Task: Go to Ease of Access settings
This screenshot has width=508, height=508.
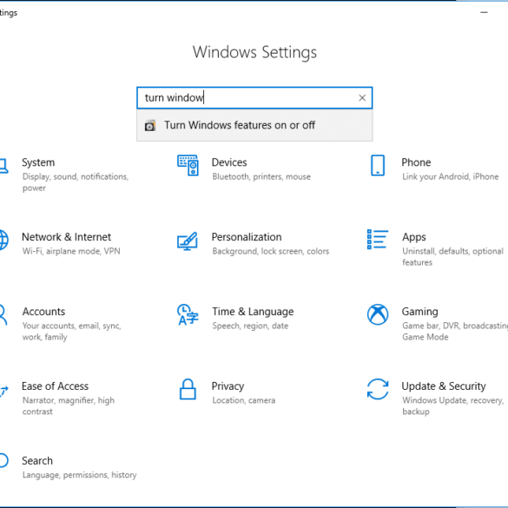Action: point(55,386)
